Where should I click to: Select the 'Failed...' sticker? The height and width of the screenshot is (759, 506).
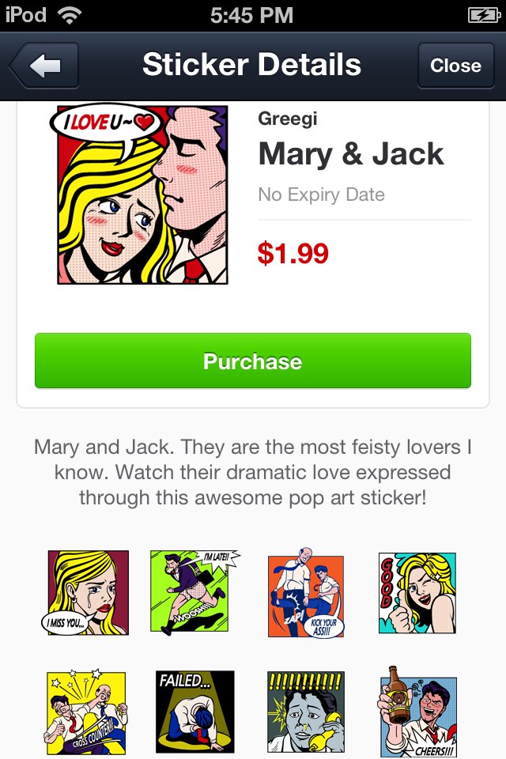pos(194,712)
